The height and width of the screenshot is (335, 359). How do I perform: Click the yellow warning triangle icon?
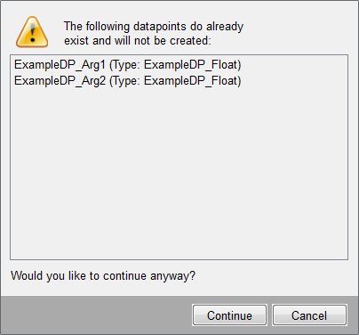(32, 32)
